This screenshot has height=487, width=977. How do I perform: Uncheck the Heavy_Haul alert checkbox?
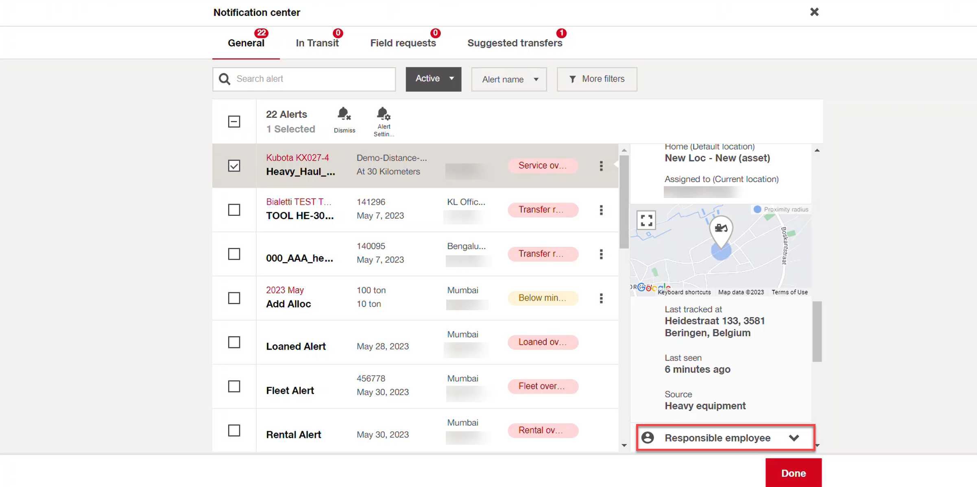point(234,166)
